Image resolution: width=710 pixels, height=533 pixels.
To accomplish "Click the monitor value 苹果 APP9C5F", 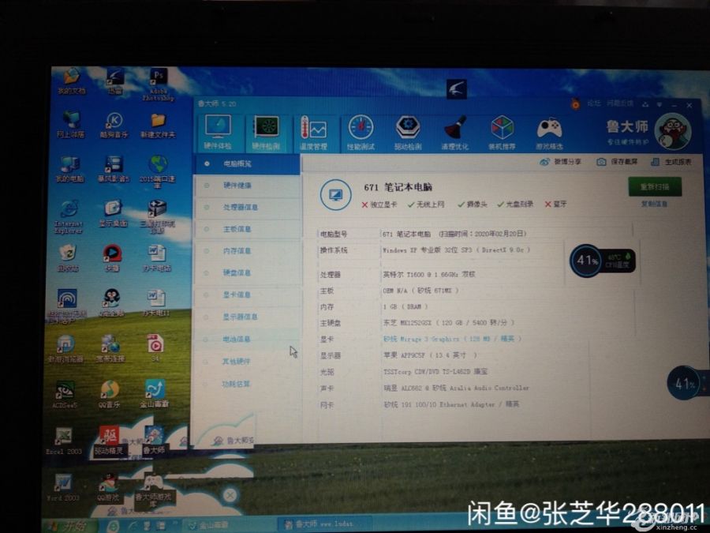I will pos(429,355).
